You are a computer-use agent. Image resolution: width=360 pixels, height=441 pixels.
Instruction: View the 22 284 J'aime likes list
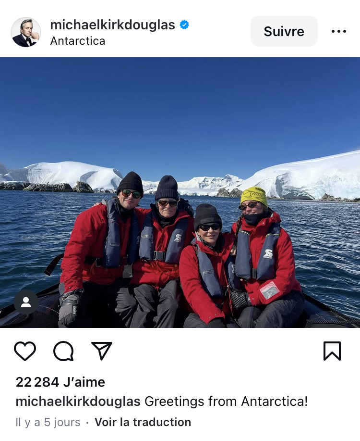(60, 382)
